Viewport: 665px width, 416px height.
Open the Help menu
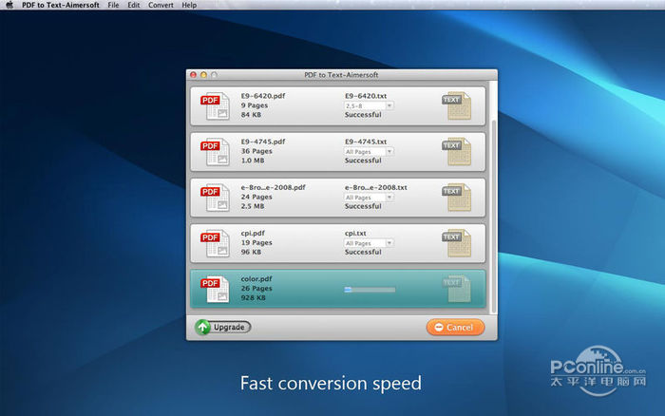[189, 5]
